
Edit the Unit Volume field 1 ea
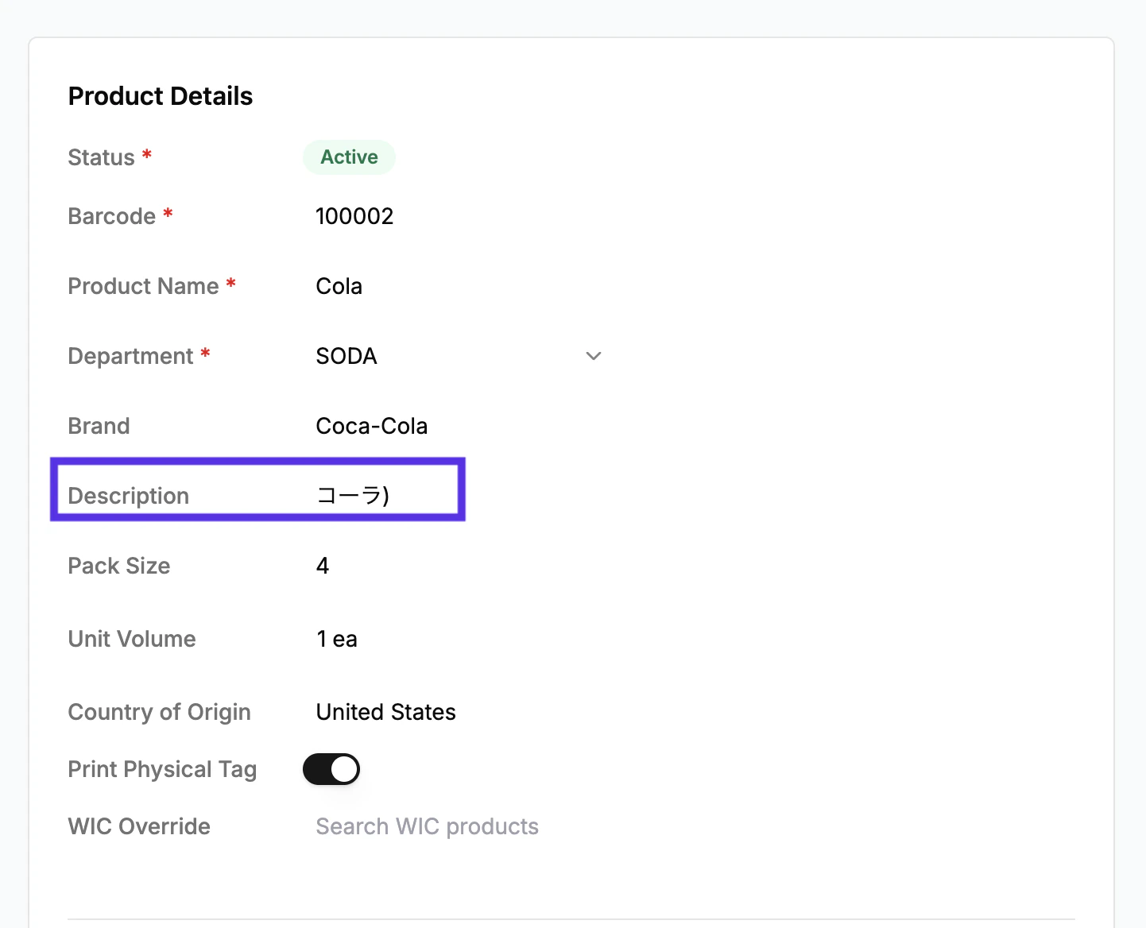point(337,639)
